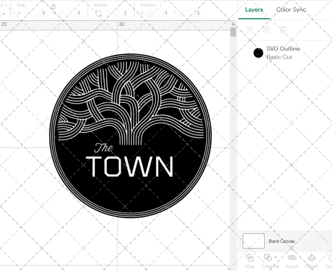Click the SVG Outline layer thumbnail circle

(258, 53)
